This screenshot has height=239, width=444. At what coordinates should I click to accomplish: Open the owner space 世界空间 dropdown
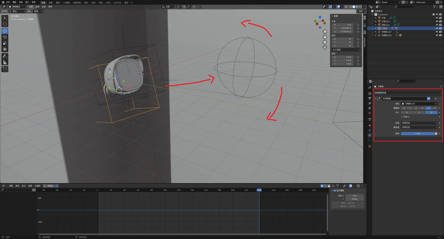[419, 127]
